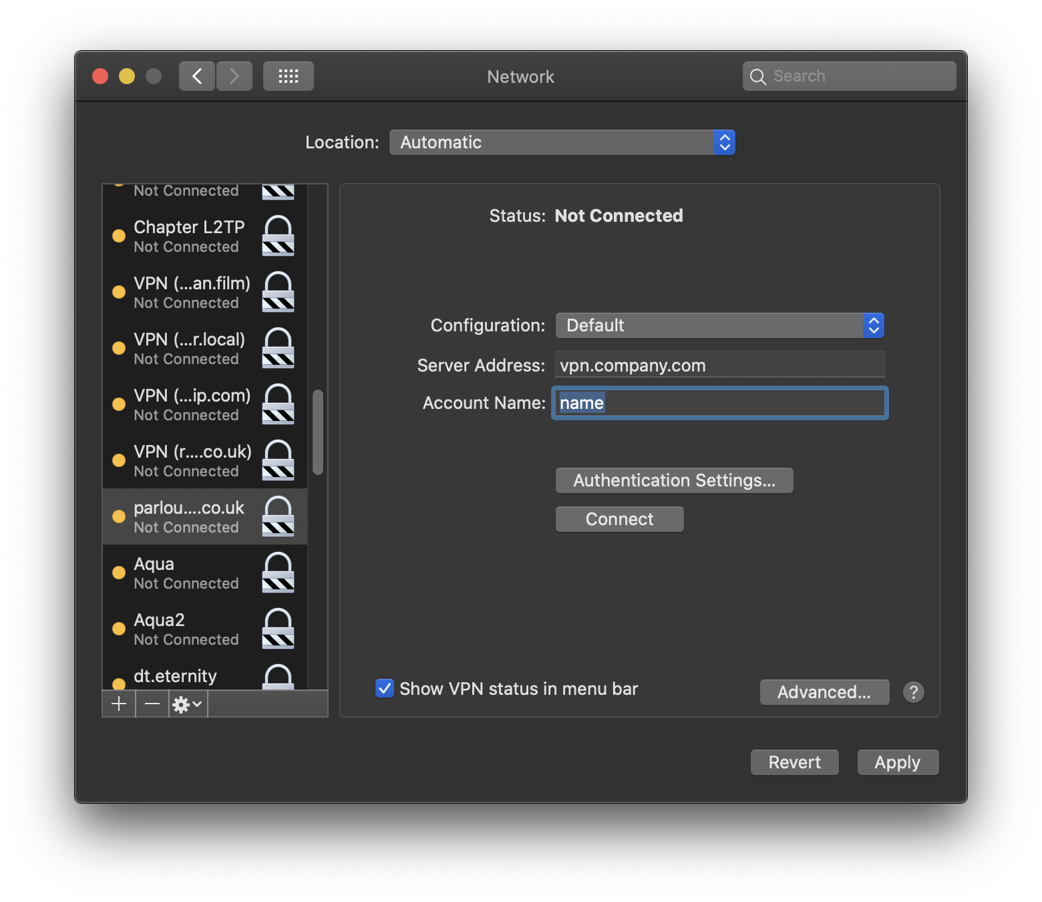Show all preferences grid button
The width and height of the screenshot is (1042, 902).
(x=289, y=76)
